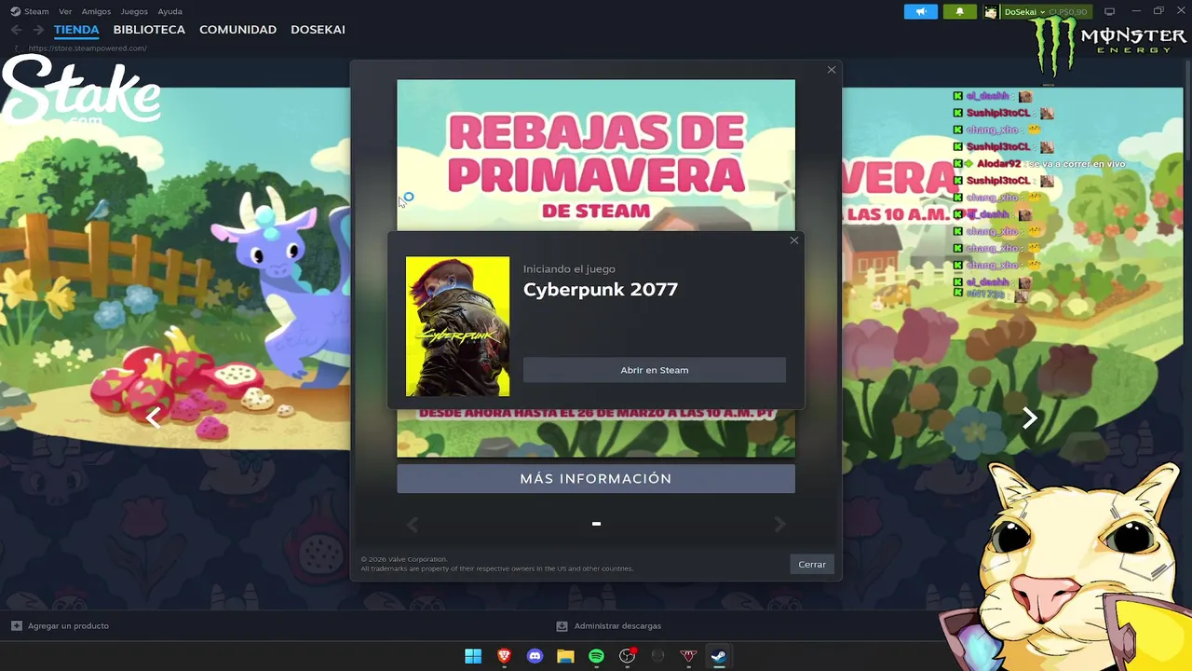Show previous carousel slide on store page
The image size is (1192, 671).
[154, 417]
